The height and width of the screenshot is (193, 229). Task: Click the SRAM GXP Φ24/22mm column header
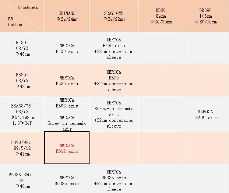tap(114, 16)
